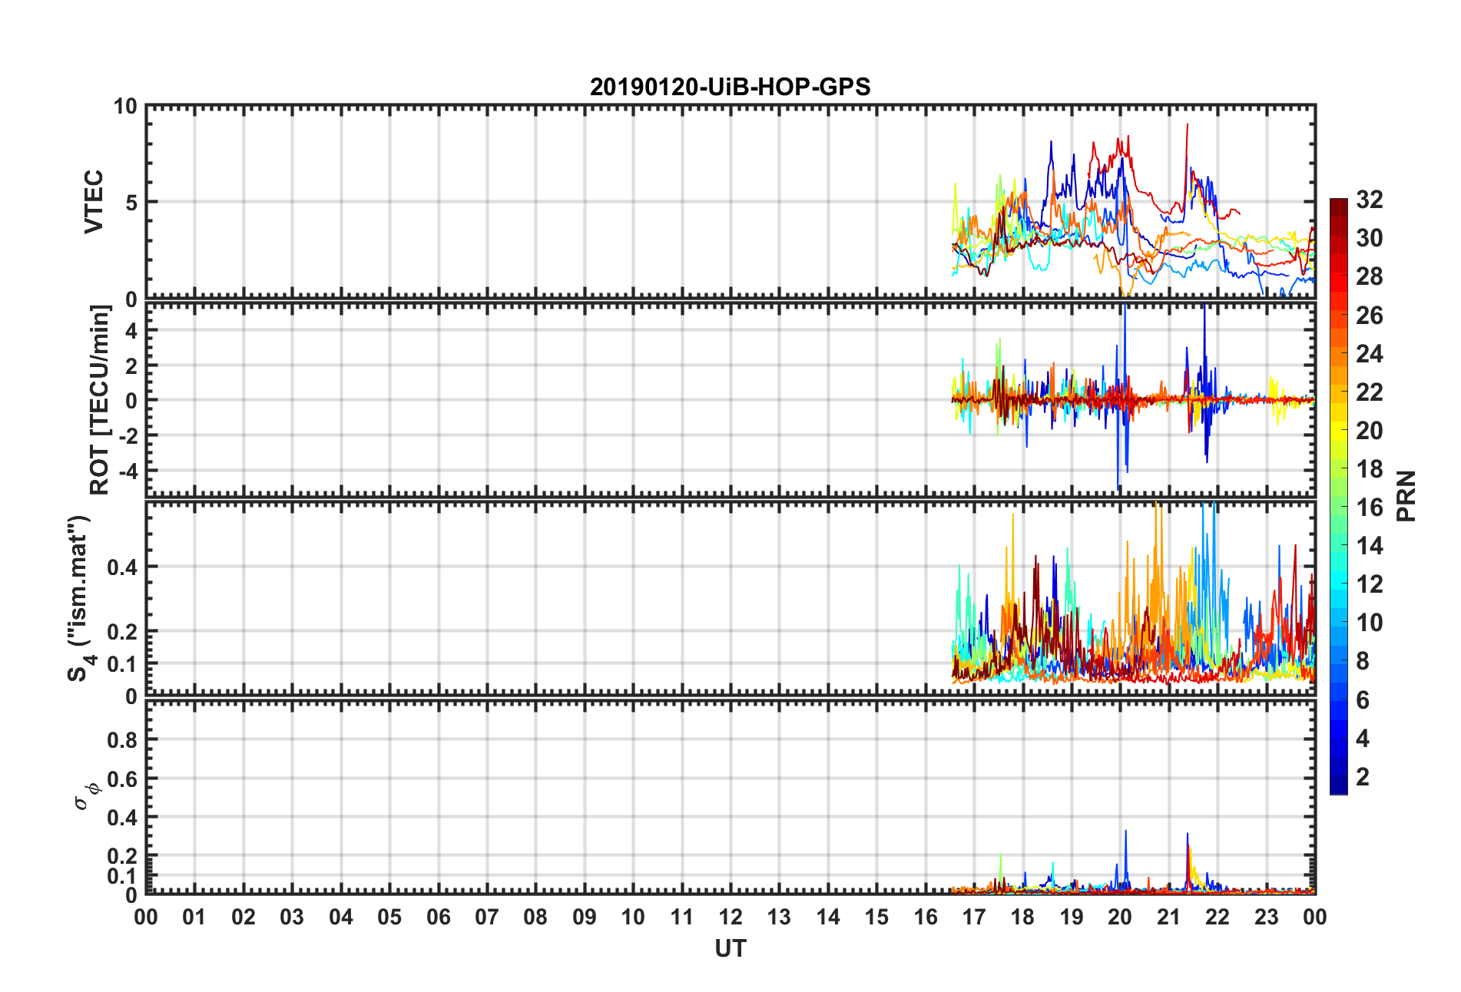
Task: Click the PRN colorbar gradient
Action: tap(1339, 497)
